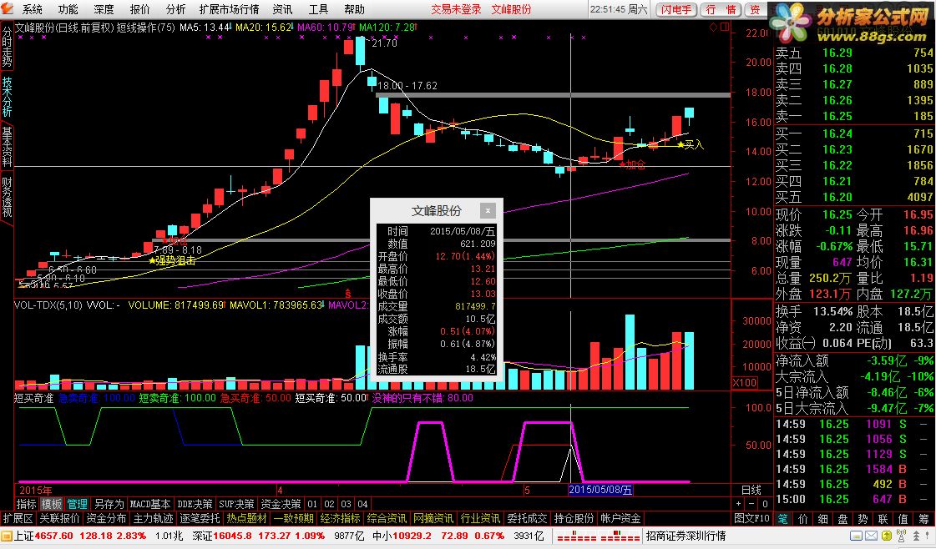936x549 pixels.
Task: Click the X100 volume scale label
Action: coord(745,382)
